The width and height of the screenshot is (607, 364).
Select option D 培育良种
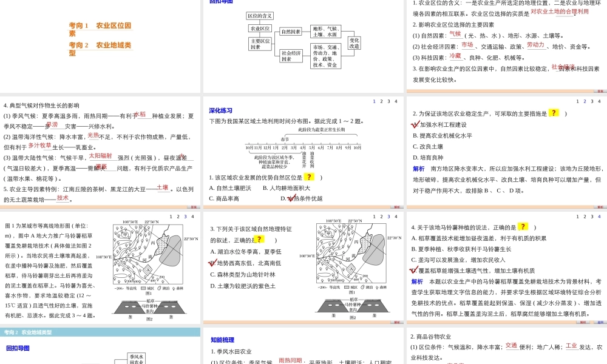pyautogui.click(x=428, y=158)
